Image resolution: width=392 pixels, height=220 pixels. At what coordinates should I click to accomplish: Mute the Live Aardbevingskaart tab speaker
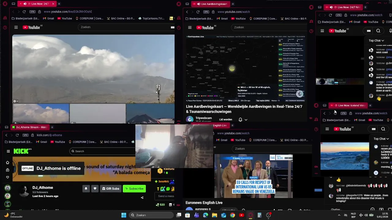point(199,4)
